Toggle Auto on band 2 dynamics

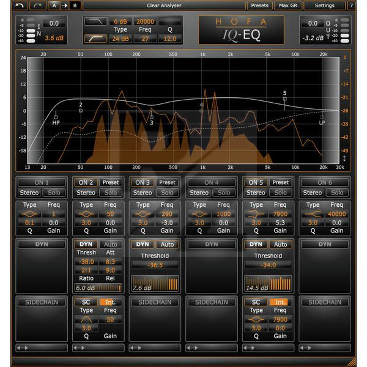(111, 244)
